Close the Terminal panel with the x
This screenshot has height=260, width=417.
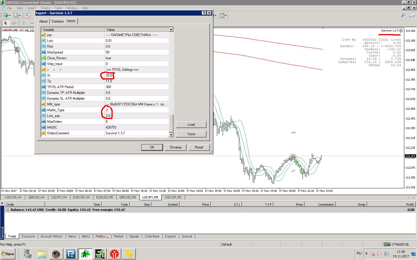coord(2,204)
